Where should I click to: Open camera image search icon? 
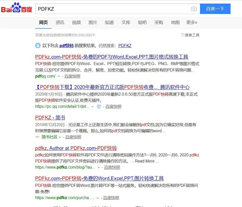(194, 9)
